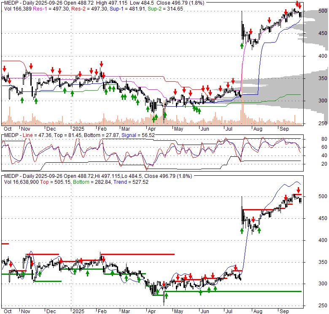Viewport: 329px width, 314px height.
Task: Click Low 484.5 in top chart header
Action: click(x=142, y=3)
